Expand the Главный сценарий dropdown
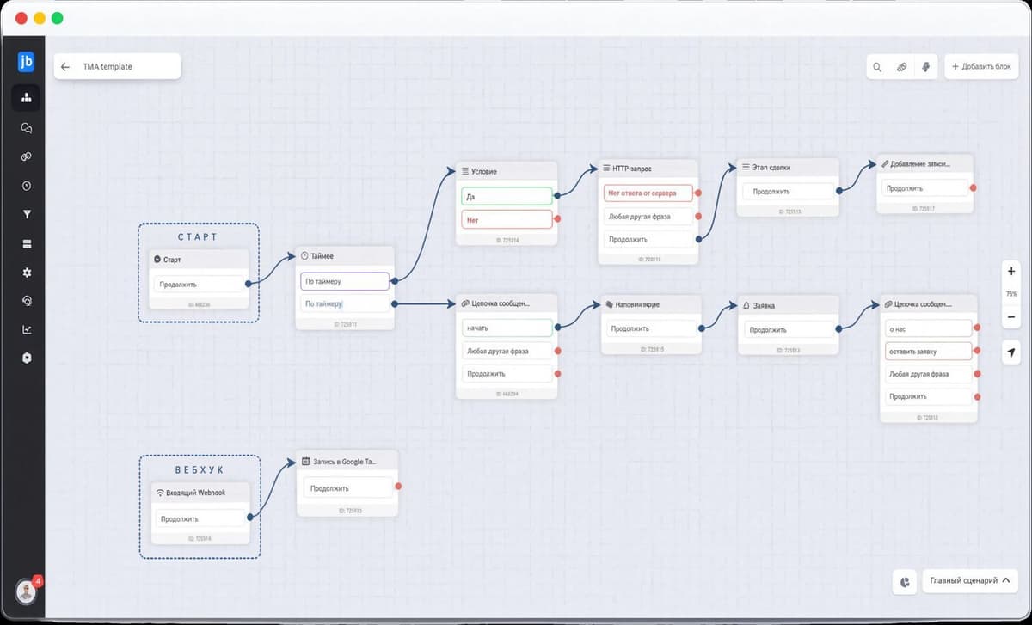This screenshot has width=1032, height=625. click(x=969, y=581)
